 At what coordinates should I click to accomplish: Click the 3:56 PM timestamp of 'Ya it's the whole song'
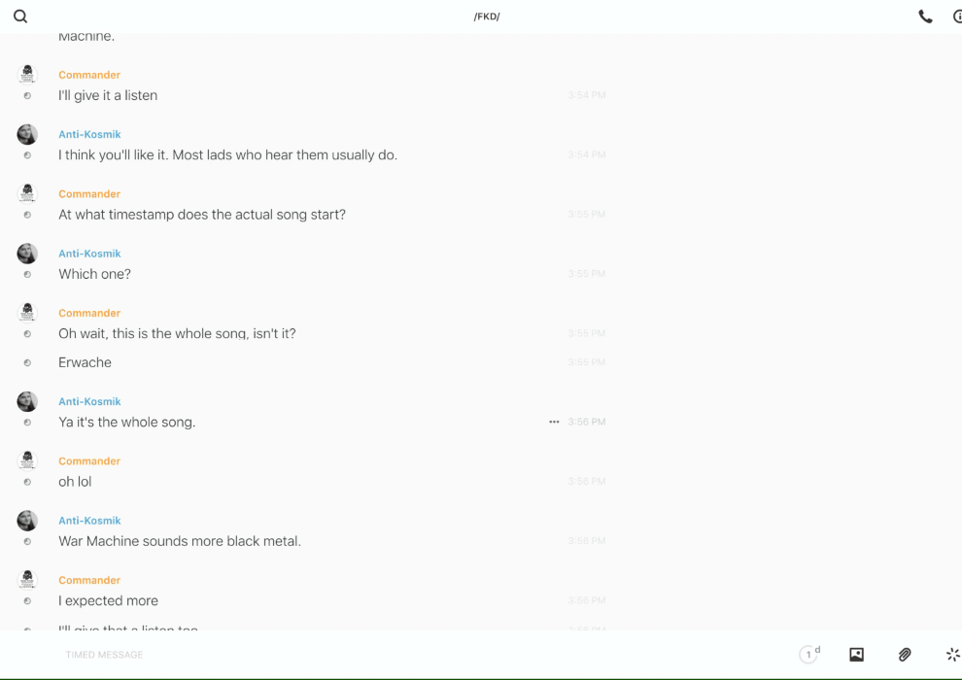click(x=587, y=422)
